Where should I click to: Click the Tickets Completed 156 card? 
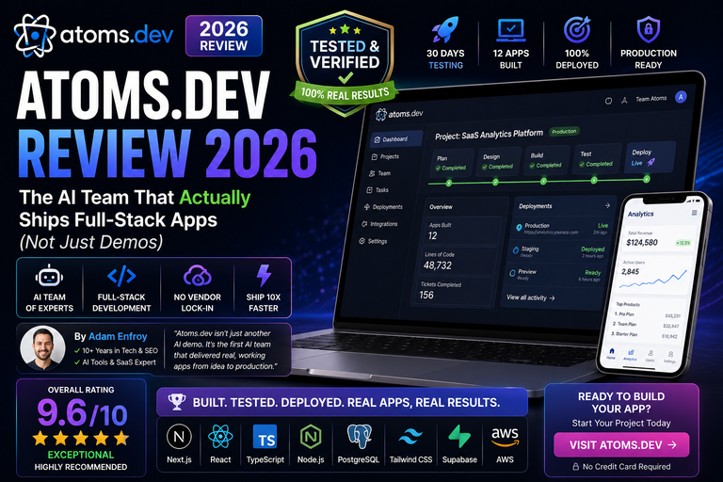pos(454,291)
